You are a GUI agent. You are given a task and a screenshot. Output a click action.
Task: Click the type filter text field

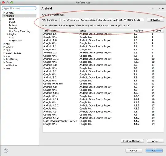click(19, 8)
